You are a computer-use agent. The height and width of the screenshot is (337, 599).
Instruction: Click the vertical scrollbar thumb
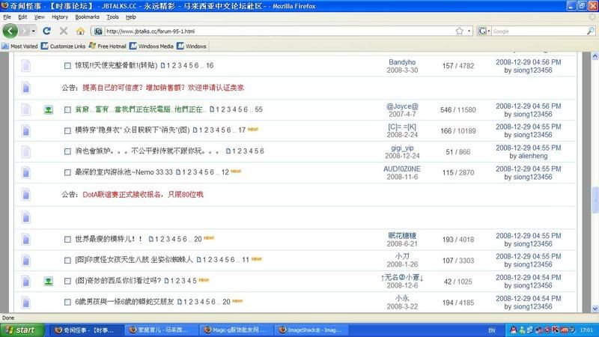click(x=595, y=199)
